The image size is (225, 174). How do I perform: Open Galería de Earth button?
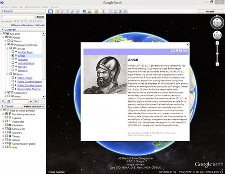click(x=34, y=106)
